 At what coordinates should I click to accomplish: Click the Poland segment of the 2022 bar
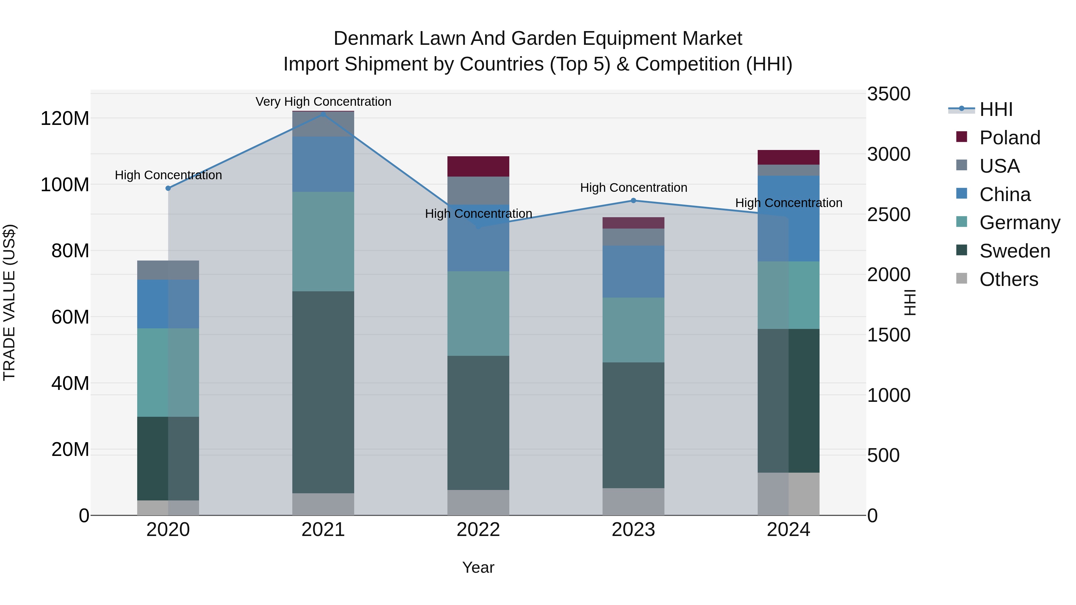(x=478, y=167)
